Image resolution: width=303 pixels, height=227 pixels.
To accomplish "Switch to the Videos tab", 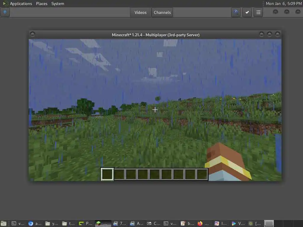I will 141,12.
